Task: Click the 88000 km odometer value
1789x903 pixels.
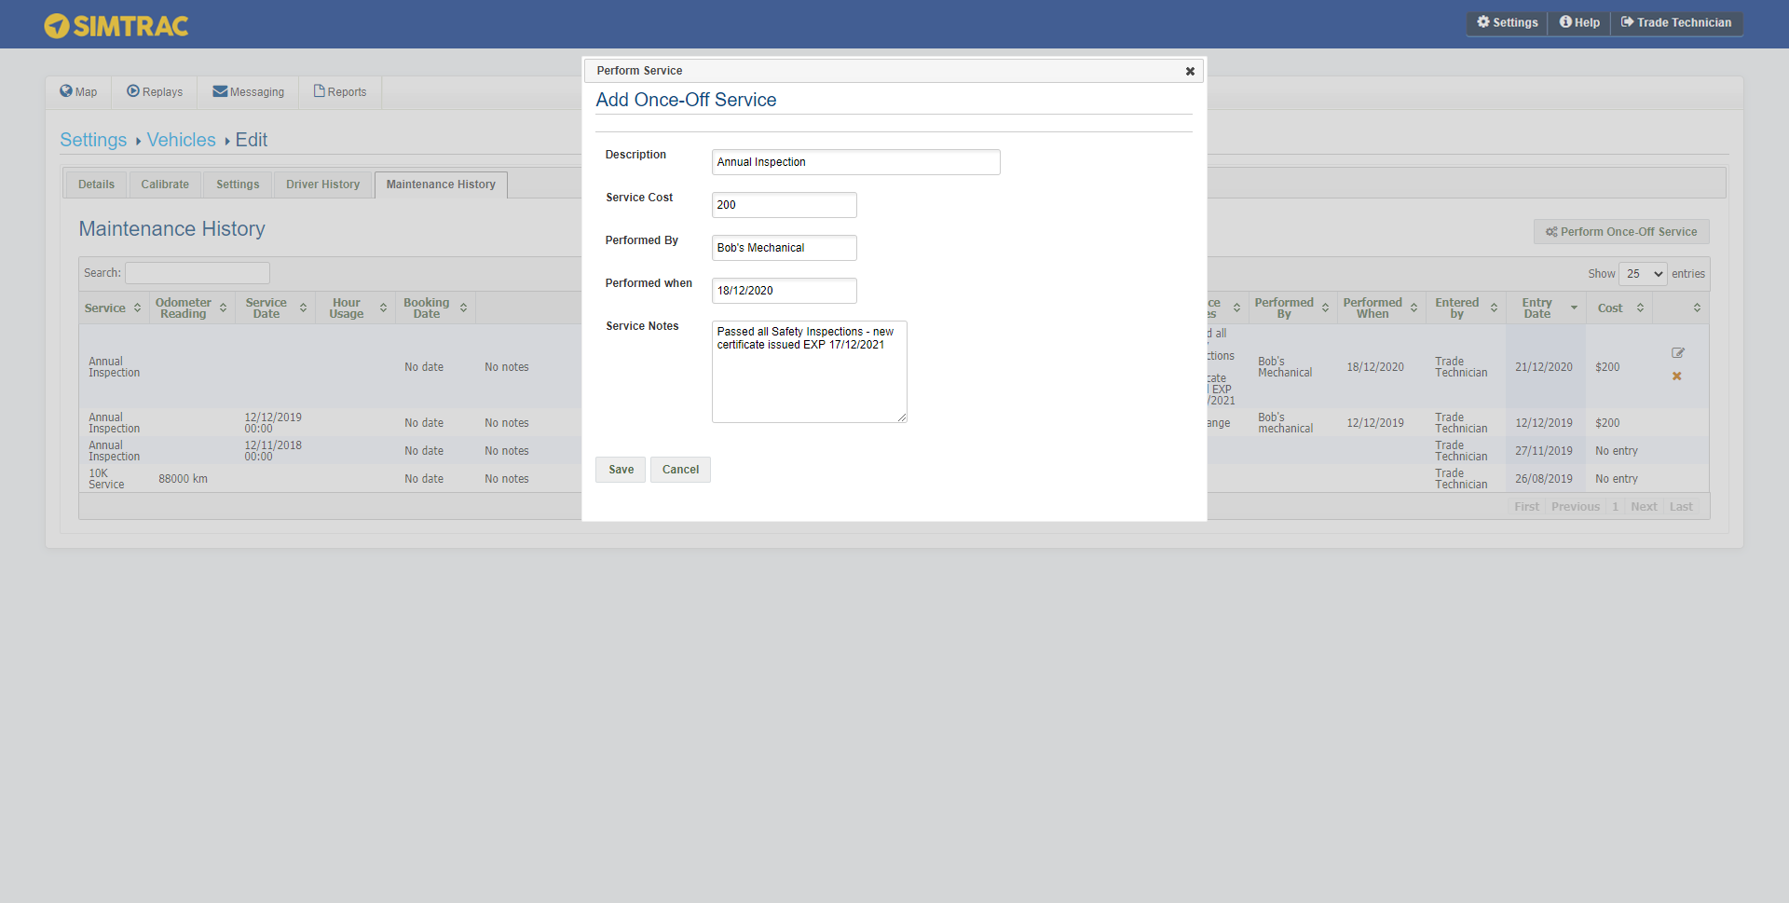Action: click(x=183, y=479)
